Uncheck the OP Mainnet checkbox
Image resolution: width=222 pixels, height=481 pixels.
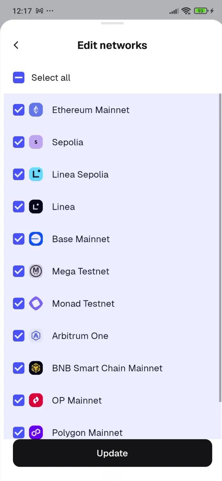tap(19, 400)
